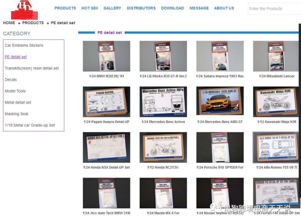Open the Subaru Impreza 1993 product image

pyautogui.click(x=220, y=56)
